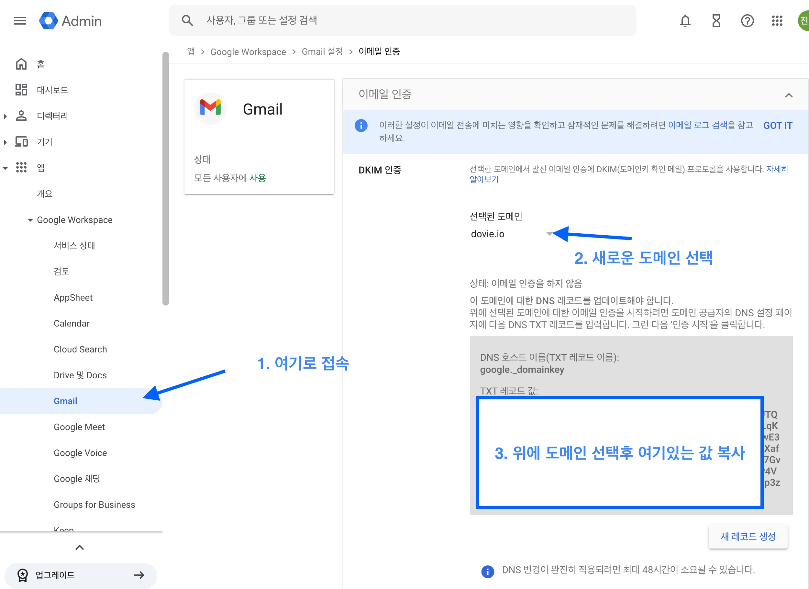The height and width of the screenshot is (589, 809).
Task: Click the green account avatar
Action: (803, 21)
